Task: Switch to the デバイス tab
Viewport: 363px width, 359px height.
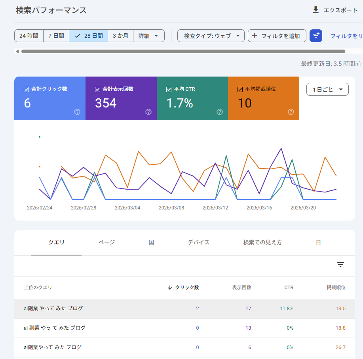Action: pyautogui.click(x=198, y=242)
